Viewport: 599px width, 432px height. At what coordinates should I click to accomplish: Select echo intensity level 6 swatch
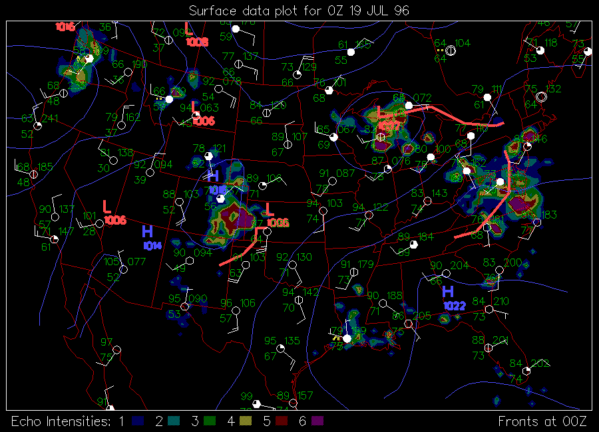click(x=317, y=421)
